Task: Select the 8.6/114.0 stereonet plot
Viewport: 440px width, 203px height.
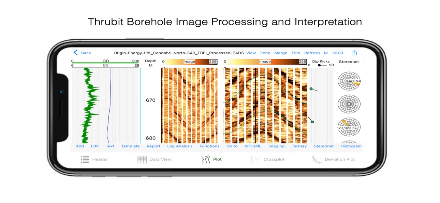Action: (x=349, y=81)
